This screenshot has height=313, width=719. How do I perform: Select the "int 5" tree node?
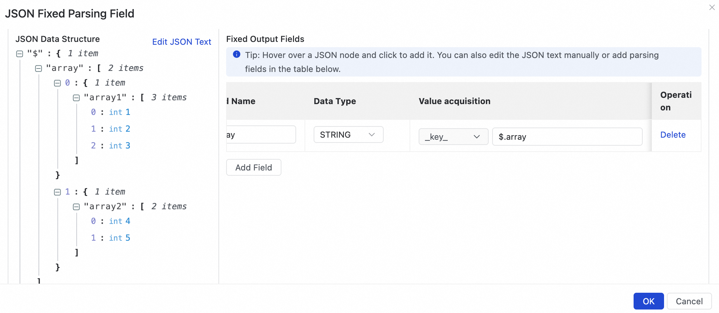point(119,238)
